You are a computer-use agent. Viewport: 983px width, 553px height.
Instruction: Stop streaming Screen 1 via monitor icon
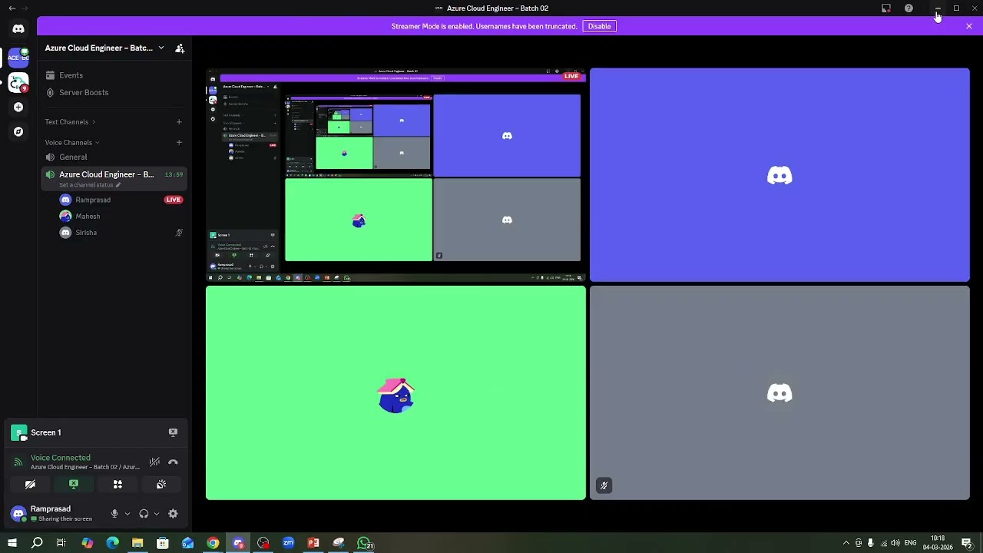pyautogui.click(x=173, y=432)
